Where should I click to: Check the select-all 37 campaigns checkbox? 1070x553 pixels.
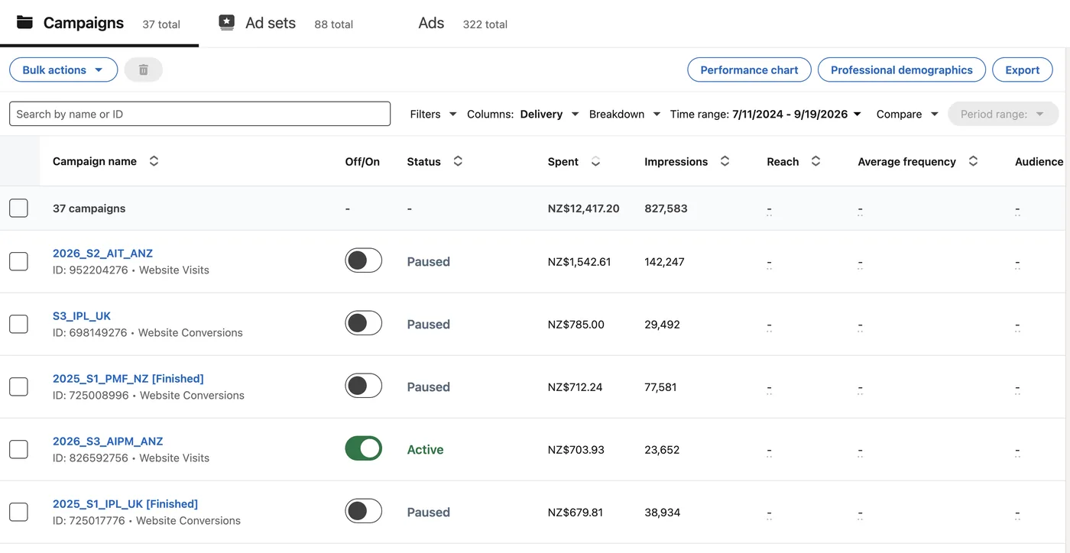pos(18,208)
